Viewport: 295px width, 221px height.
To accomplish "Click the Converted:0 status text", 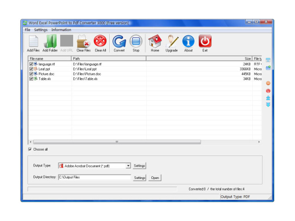I will 197,189.
